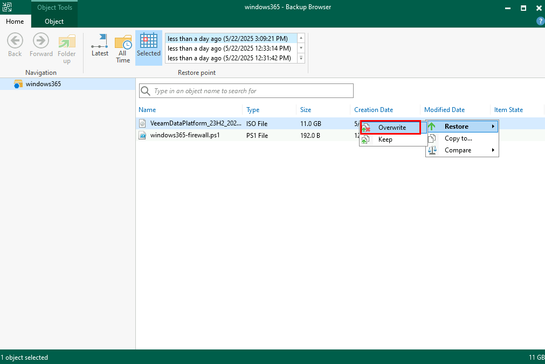Click the Object Tools contextual tab header

pos(54,8)
